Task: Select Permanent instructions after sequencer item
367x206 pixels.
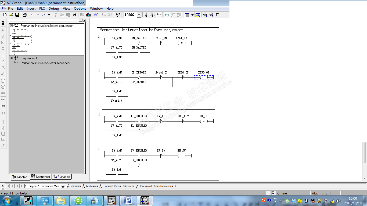Action: (45, 63)
